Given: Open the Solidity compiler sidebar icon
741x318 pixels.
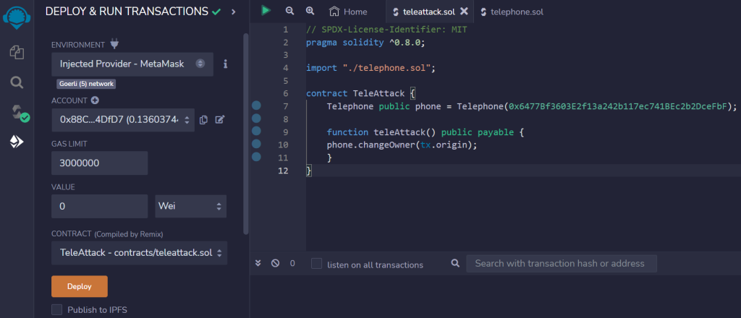Looking at the screenshot, I should click(x=20, y=113).
